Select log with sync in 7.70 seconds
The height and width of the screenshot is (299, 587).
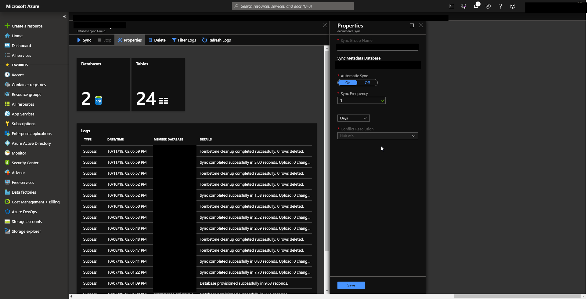tap(196, 272)
